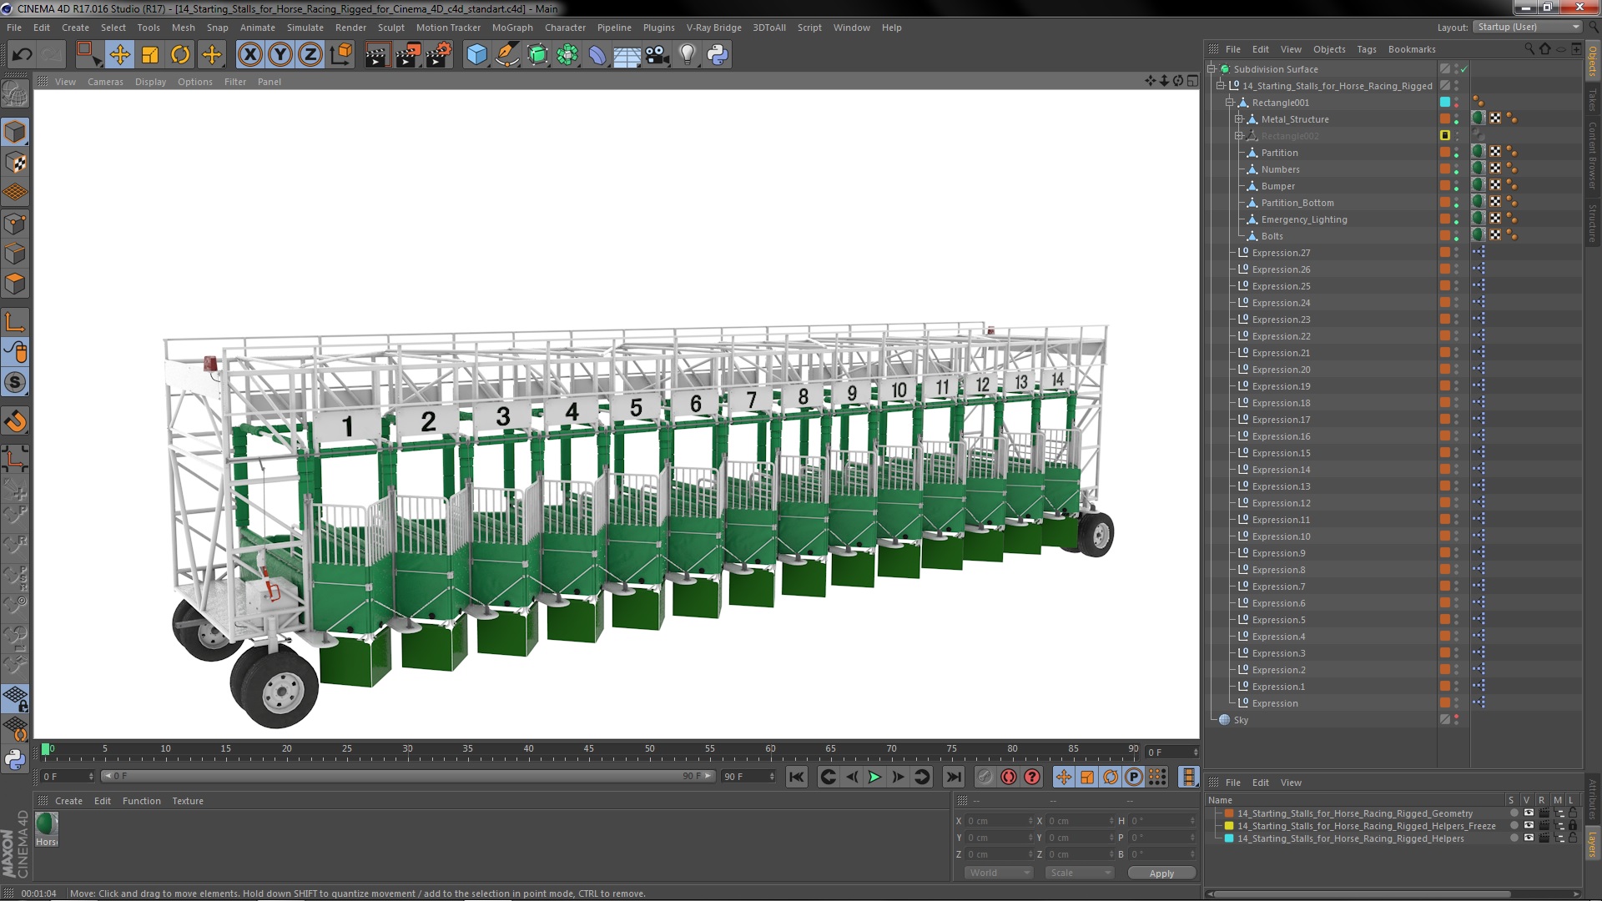Open the Mesh menu
1602x901 pixels.
click(183, 28)
